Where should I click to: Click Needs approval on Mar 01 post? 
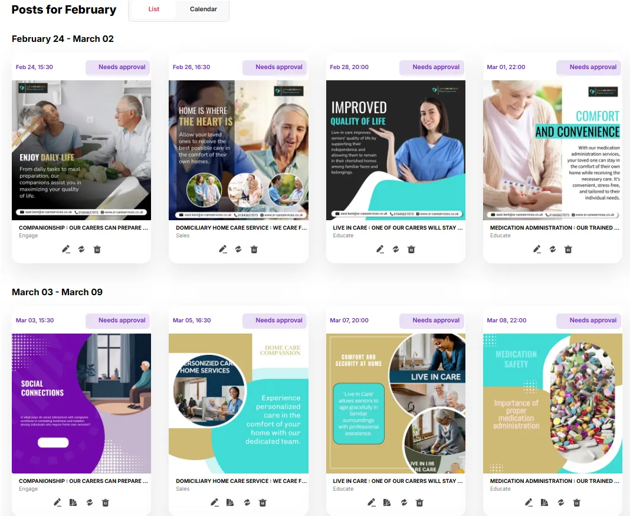coord(589,67)
